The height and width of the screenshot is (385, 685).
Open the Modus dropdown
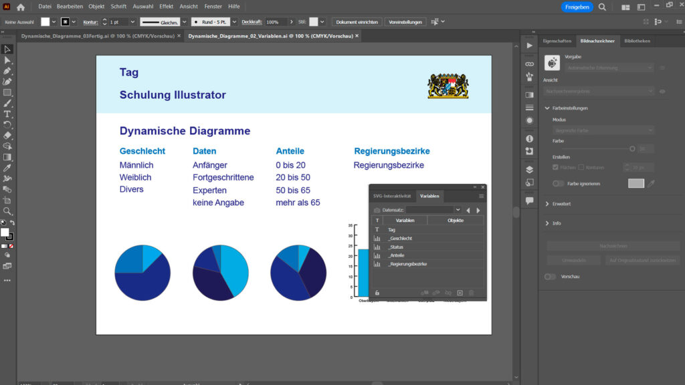point(603,130)
